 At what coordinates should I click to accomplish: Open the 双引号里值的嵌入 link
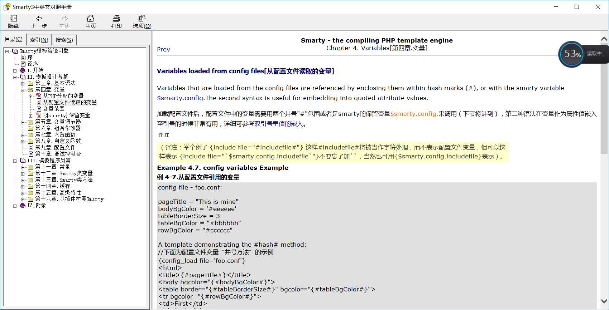(278, 124)
